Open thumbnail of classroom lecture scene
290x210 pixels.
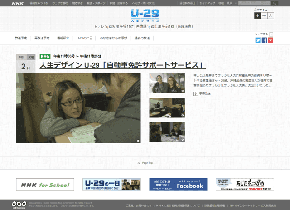[167, 107]
